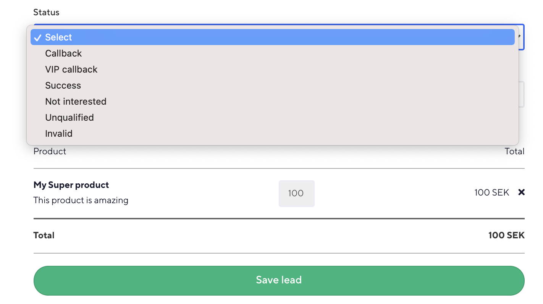Select the Invalid status option
Screen dimensions: 543x304
(x=58, y=134)
